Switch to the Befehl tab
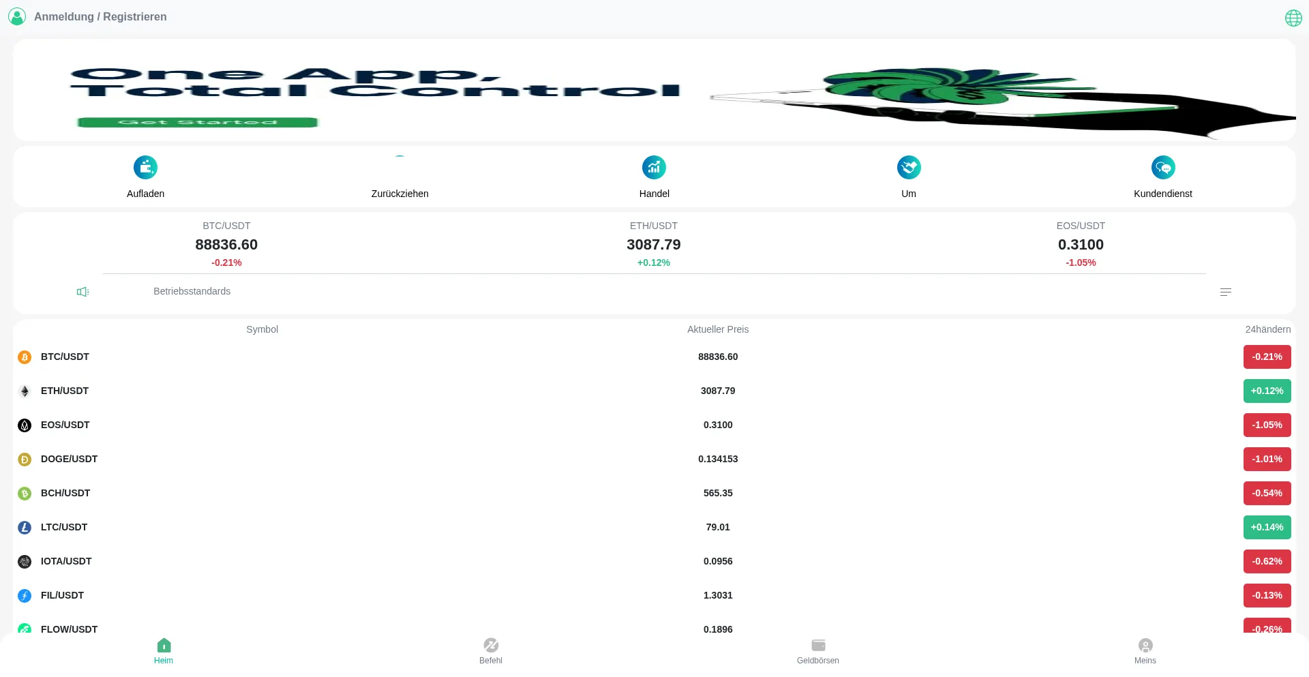Viewport: 1309px width, 677px height. pos(490,651)
